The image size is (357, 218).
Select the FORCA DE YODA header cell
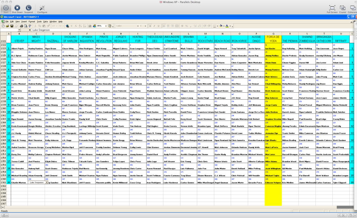coord(273,39)
